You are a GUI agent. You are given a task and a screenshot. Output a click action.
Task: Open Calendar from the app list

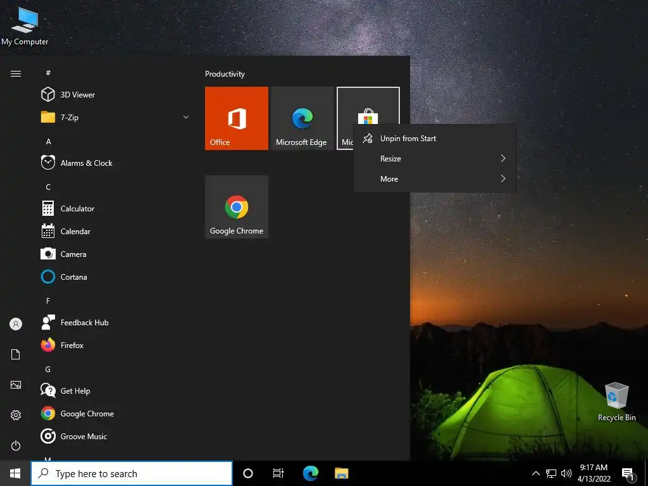tap(114, 231)
